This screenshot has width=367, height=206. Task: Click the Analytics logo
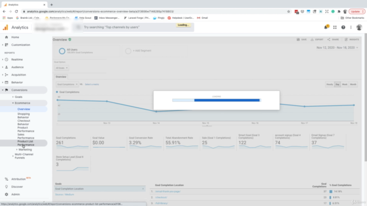point(5,27)
